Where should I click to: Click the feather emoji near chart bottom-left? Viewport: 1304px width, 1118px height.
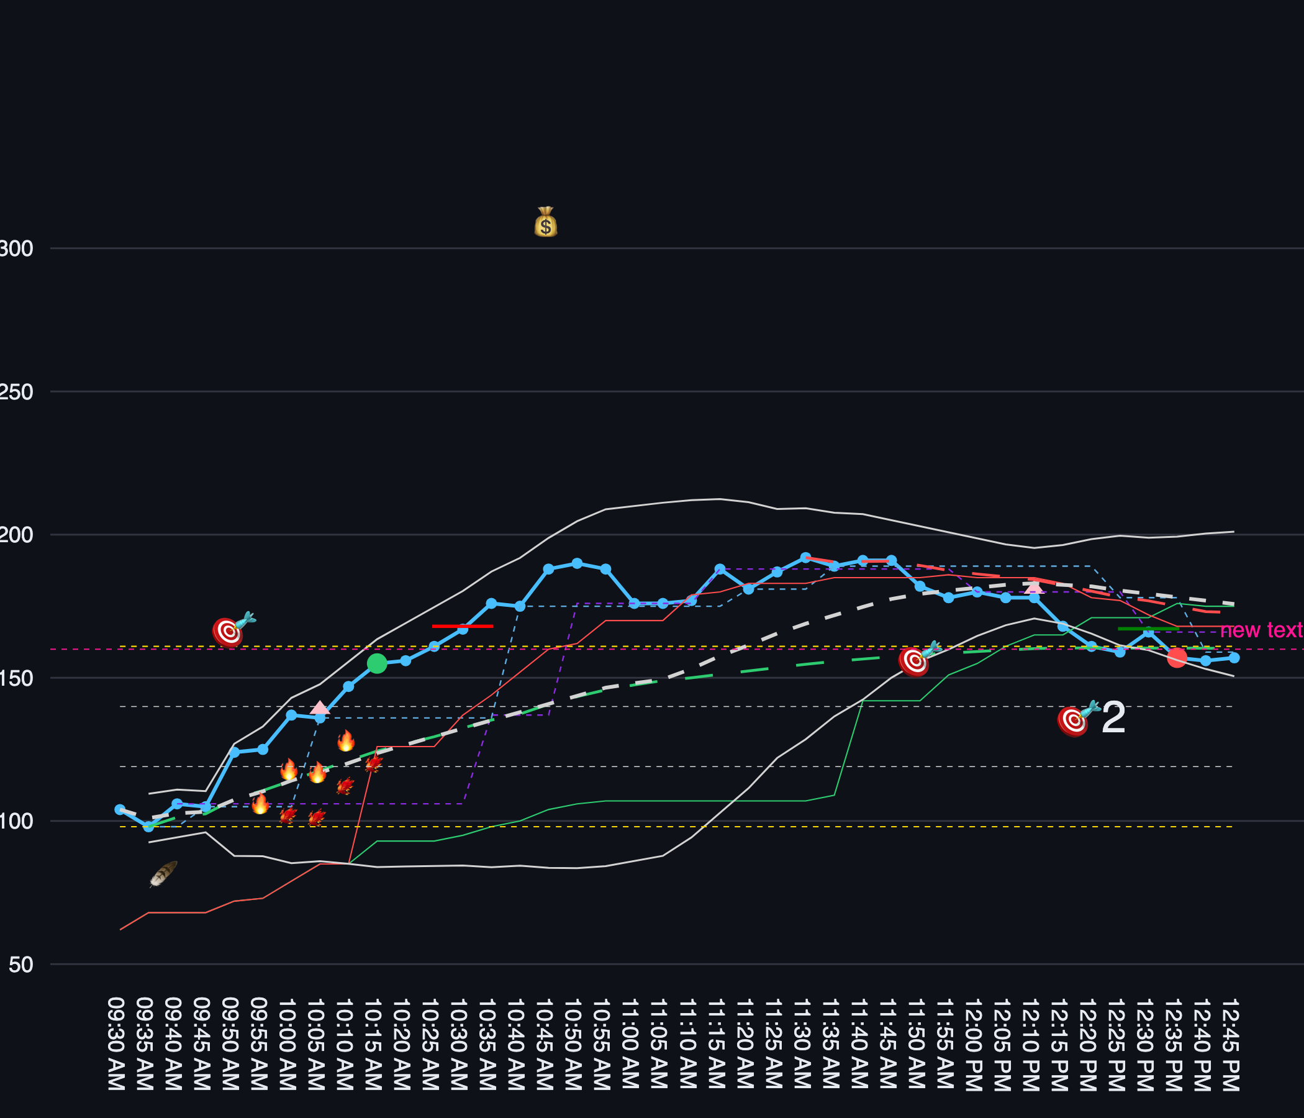(163, 874)
